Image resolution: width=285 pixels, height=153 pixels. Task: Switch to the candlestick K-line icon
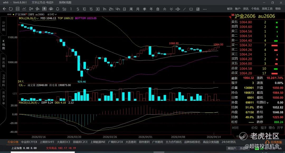click(x=31, y=9)
